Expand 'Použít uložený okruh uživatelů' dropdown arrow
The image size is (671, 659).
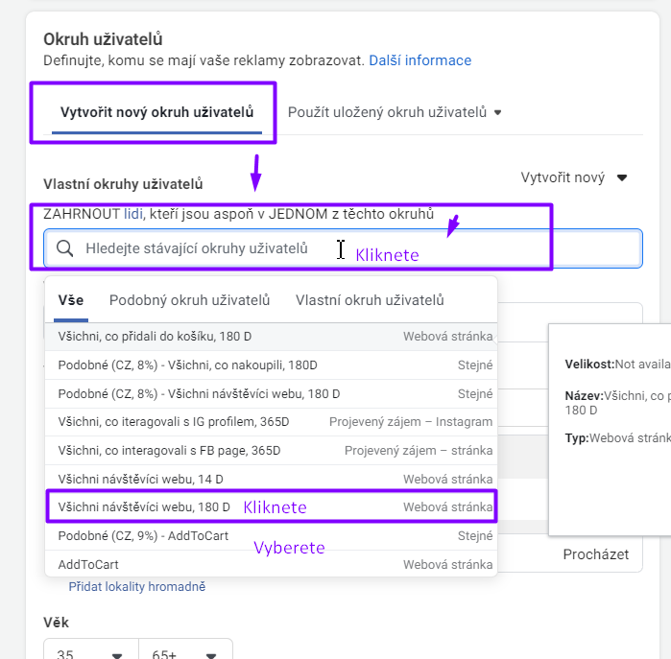pyautogui.click(x=497, y=113)
